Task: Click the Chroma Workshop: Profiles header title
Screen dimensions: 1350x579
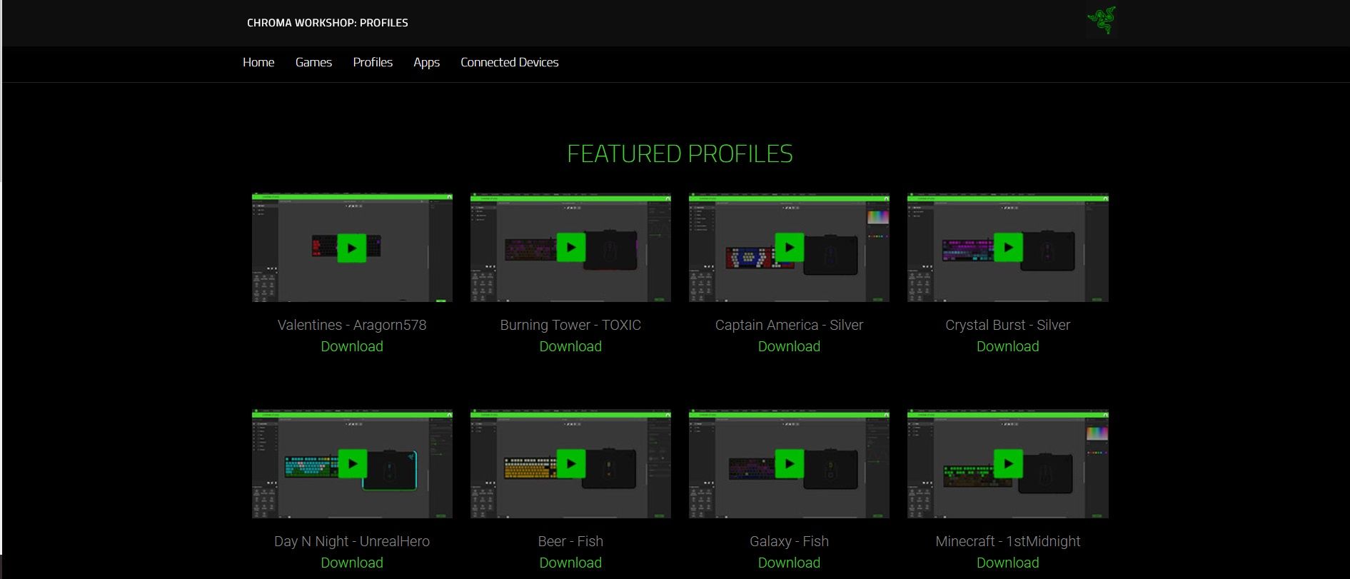Action: click(328, 23)
